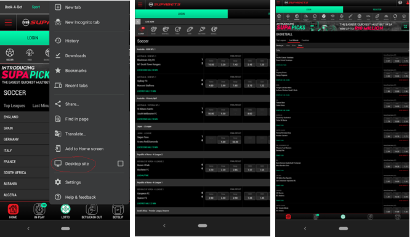Open hamburger menu on the right phone
Viewport: 410px width, 237px height.
coord(278,2)
